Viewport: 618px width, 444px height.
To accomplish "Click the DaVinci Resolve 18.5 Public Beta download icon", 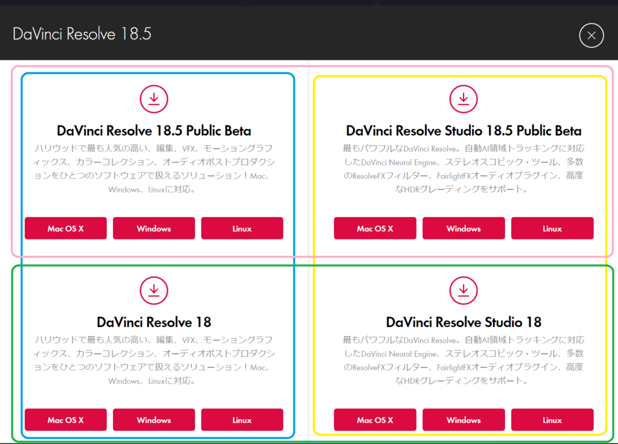I will tap(154, 99).
